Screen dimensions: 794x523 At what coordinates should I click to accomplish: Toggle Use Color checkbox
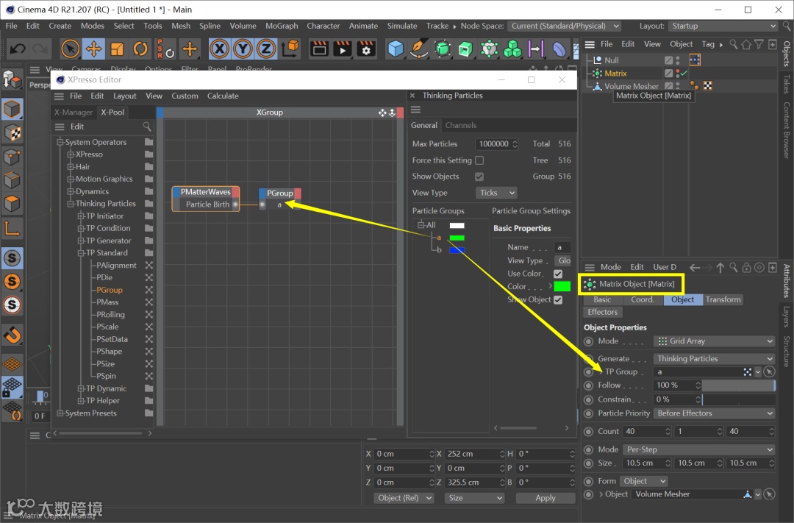click(558, 274)
